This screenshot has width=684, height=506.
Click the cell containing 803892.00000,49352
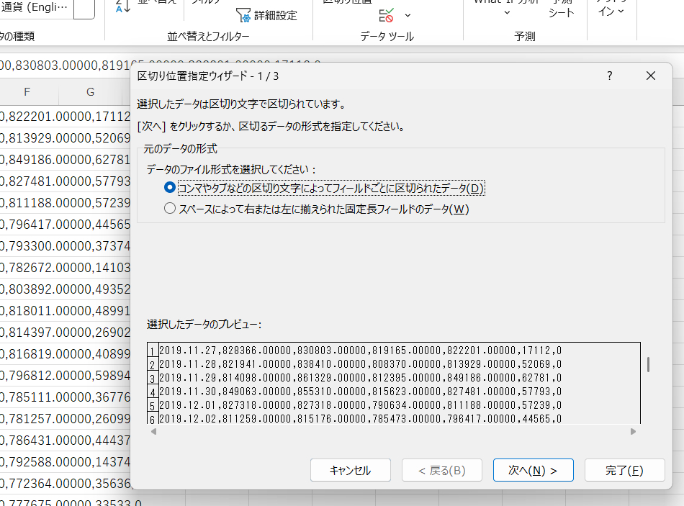point(66,289)
